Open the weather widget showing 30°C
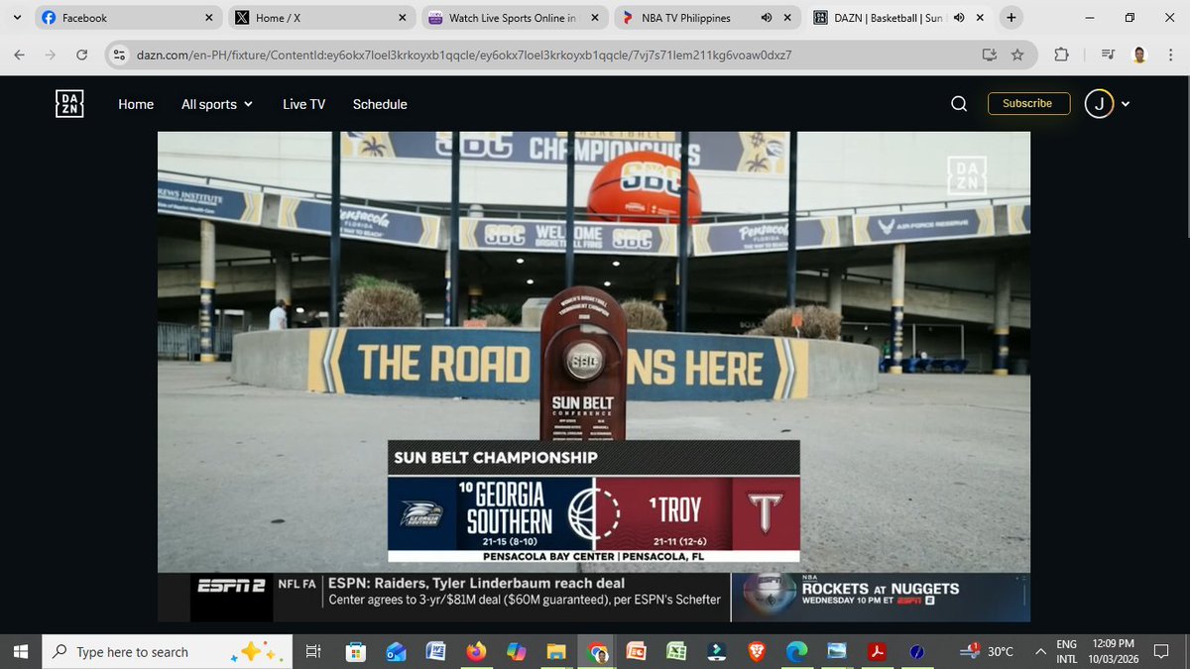The image size is (1190, 669). (986, 651)
